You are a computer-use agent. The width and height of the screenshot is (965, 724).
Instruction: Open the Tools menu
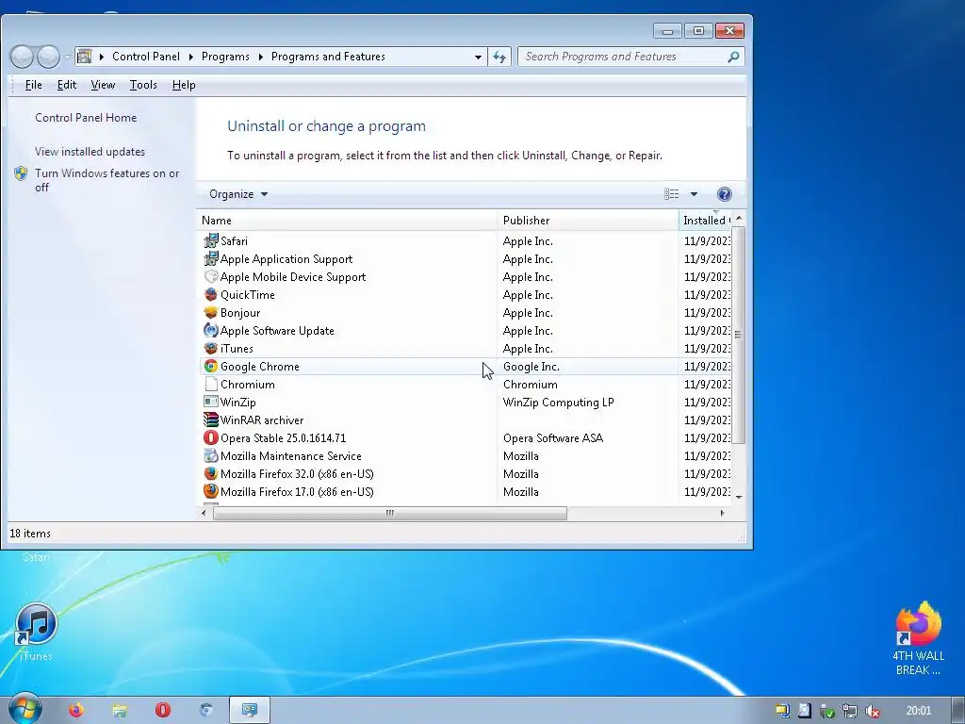[143, 85]
